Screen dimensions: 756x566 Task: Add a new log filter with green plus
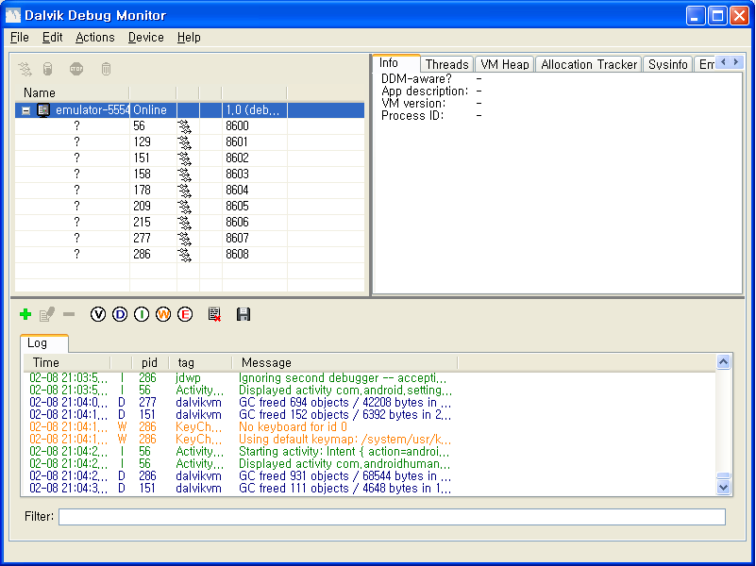(25, 314)
